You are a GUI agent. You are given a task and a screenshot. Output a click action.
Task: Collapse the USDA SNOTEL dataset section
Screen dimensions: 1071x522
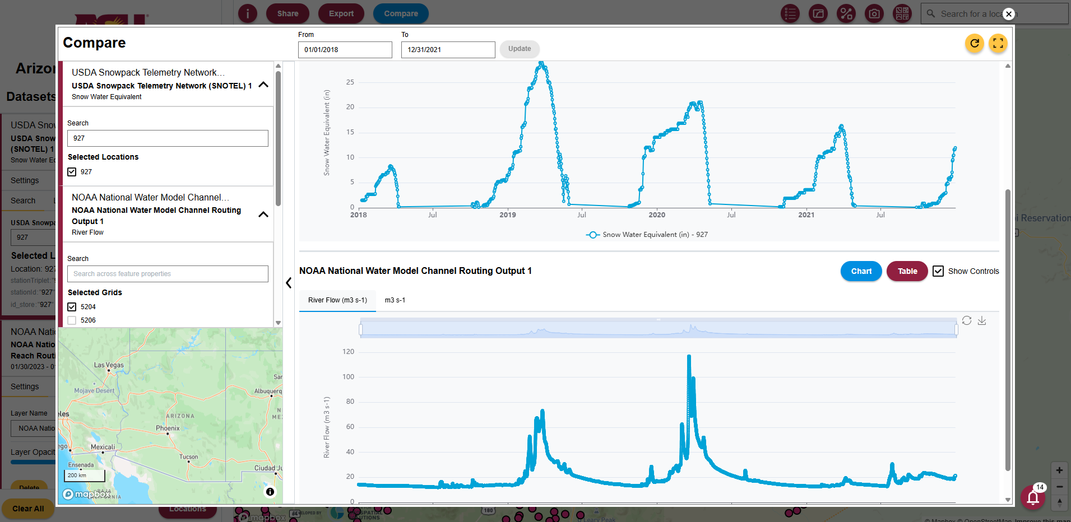pos(263,85)
